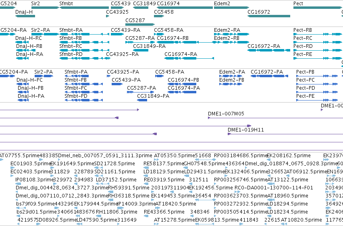Click the Sfmbt-RD transcript label

tap(71, 54)
